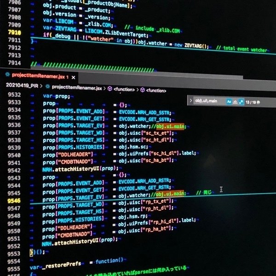Click EVCODE.NRH_ADD_RSTR on line 9544

pos(145,181)
